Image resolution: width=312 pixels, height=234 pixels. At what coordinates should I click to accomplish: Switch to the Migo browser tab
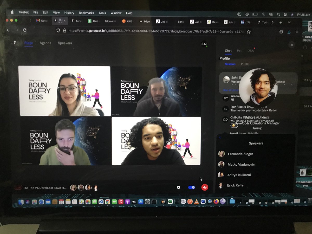(x=145, y=21)
